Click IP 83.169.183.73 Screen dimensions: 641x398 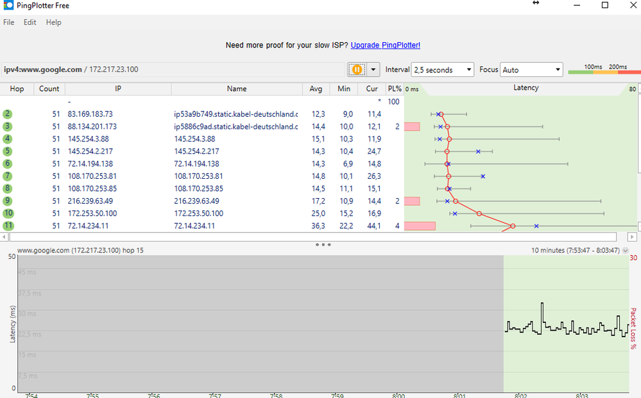(90, 114)
